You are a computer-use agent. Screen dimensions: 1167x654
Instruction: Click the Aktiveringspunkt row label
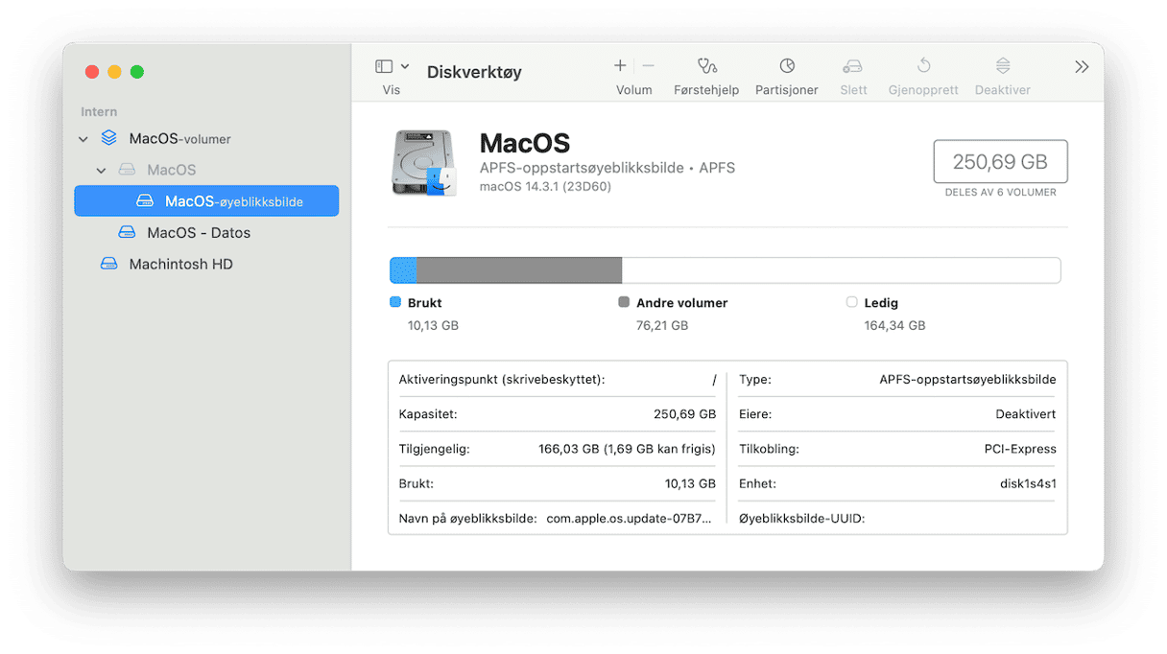point(502,380)
